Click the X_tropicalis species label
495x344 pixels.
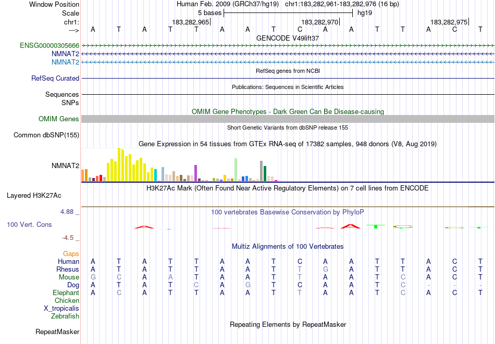(x=61, y=309)
